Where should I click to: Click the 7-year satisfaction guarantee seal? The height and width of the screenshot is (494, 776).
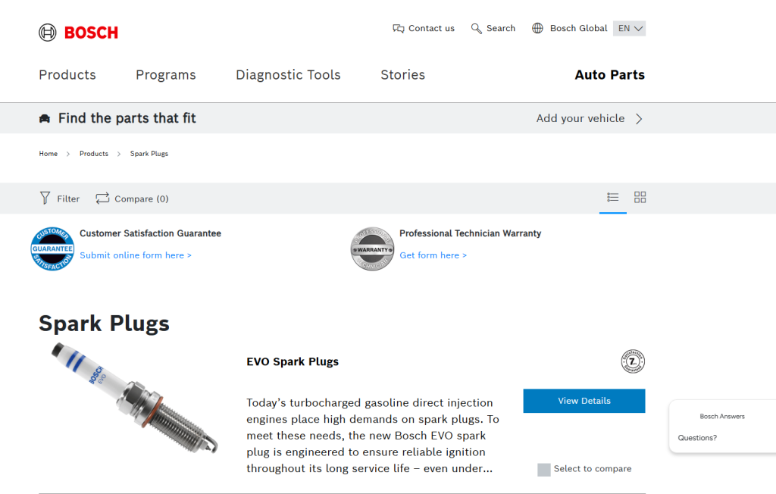[633, 361]
